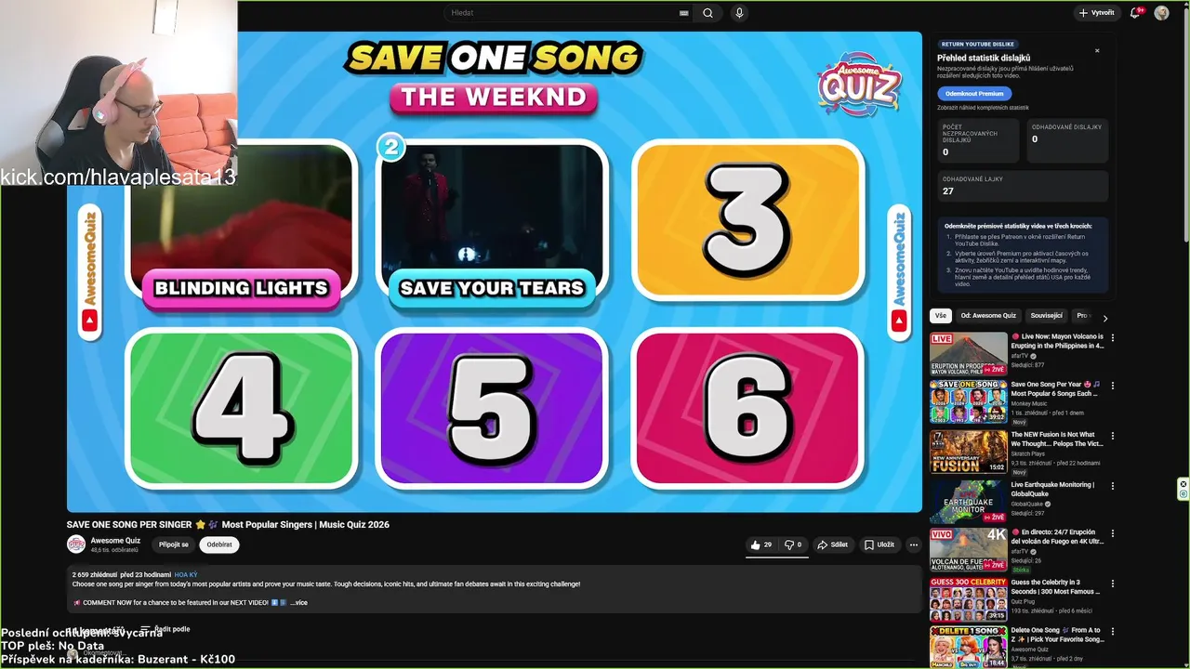The height and width of the screenshot is (669, 1190).
Task: Open 'Live Now: Mayon Volcano' title
Action: (1057, 341)
